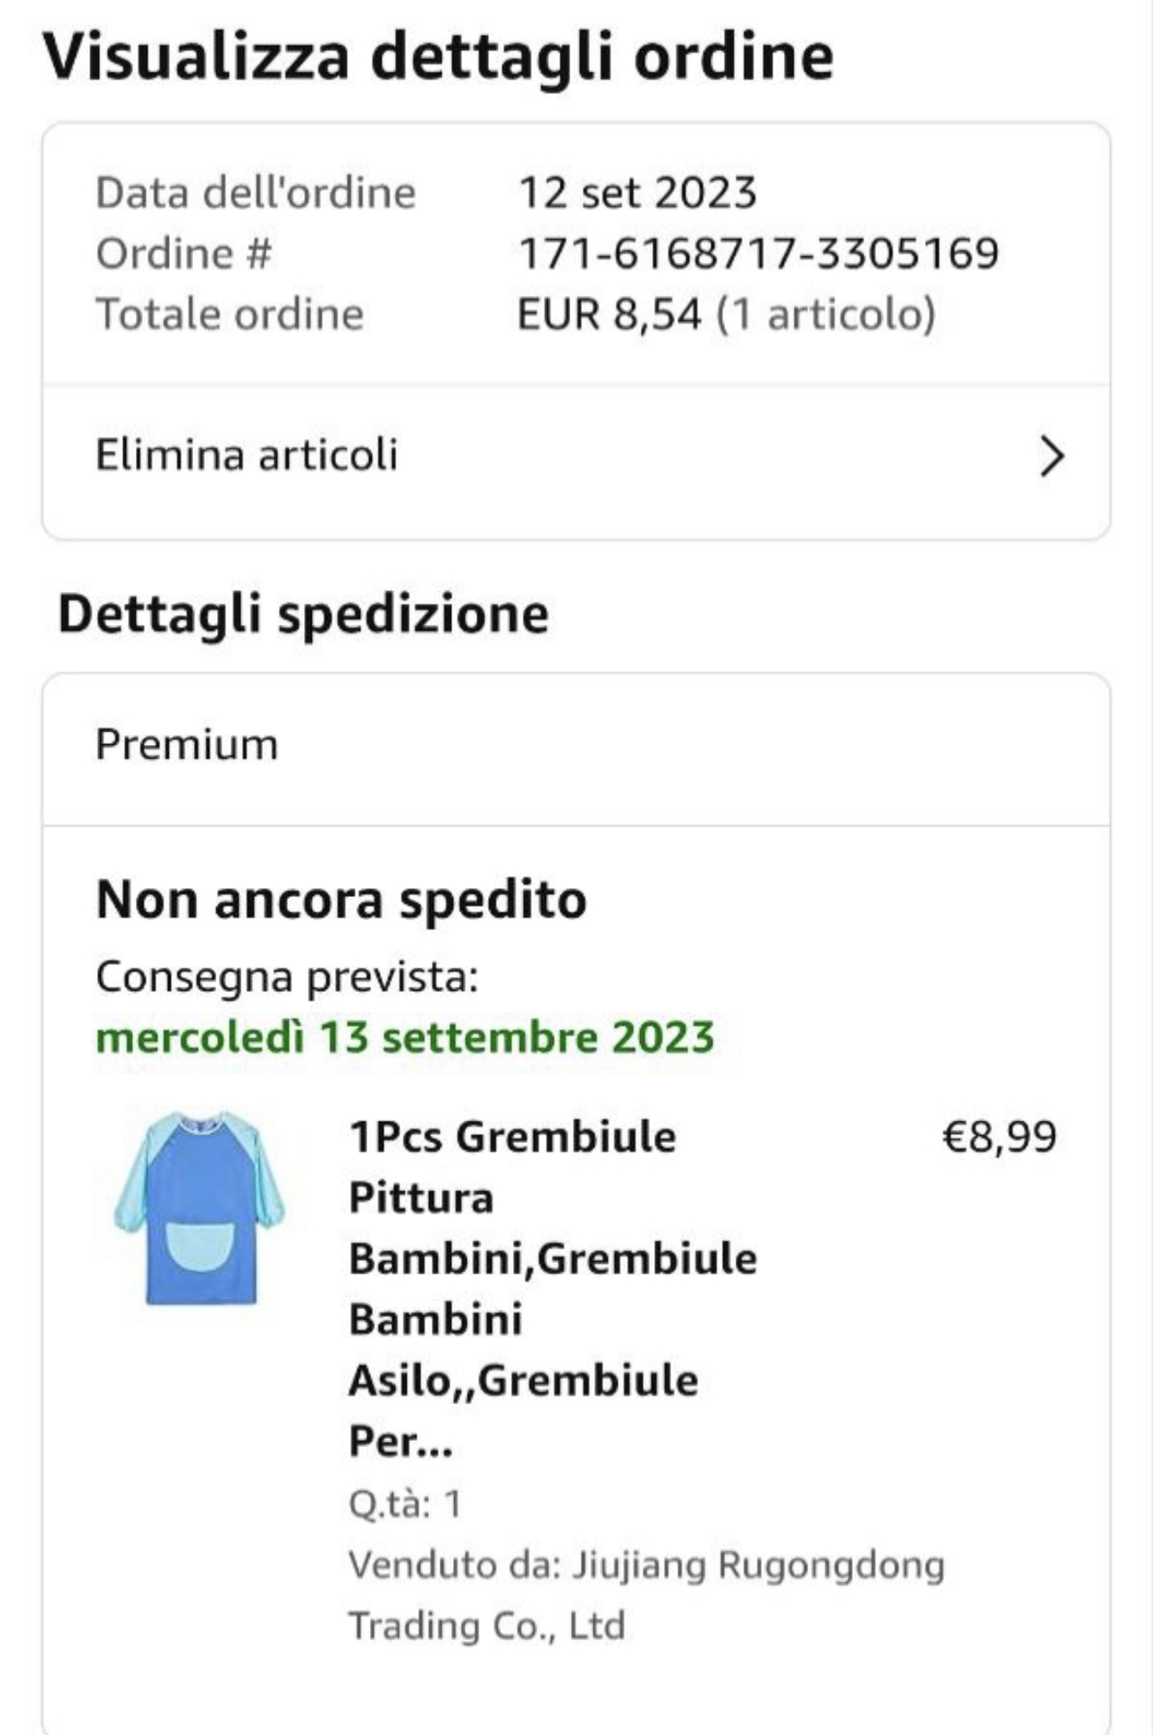Viewport: 1153px width, 1735px height.
Task: Tap the Dettagli spedizione section heading
Action: point(303,615)
